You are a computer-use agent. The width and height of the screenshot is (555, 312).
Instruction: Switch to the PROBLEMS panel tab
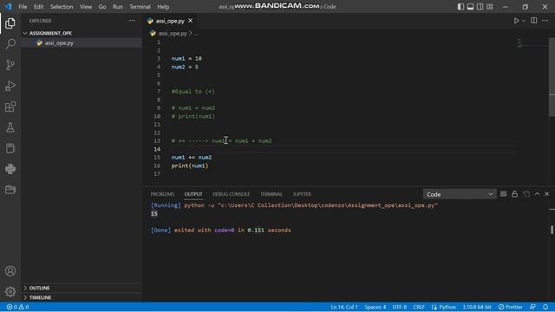click(x=162, y=194)
